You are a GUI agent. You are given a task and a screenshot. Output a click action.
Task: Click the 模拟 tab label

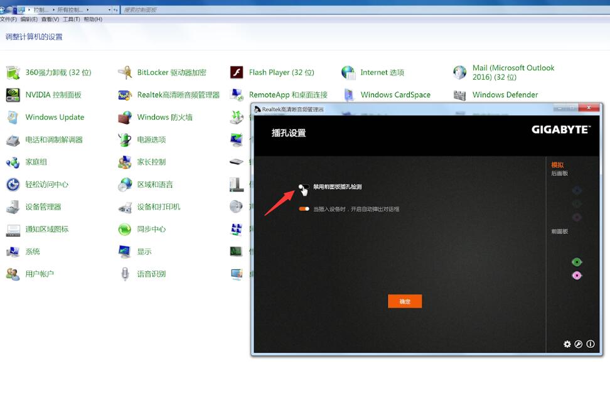point(557,164)
